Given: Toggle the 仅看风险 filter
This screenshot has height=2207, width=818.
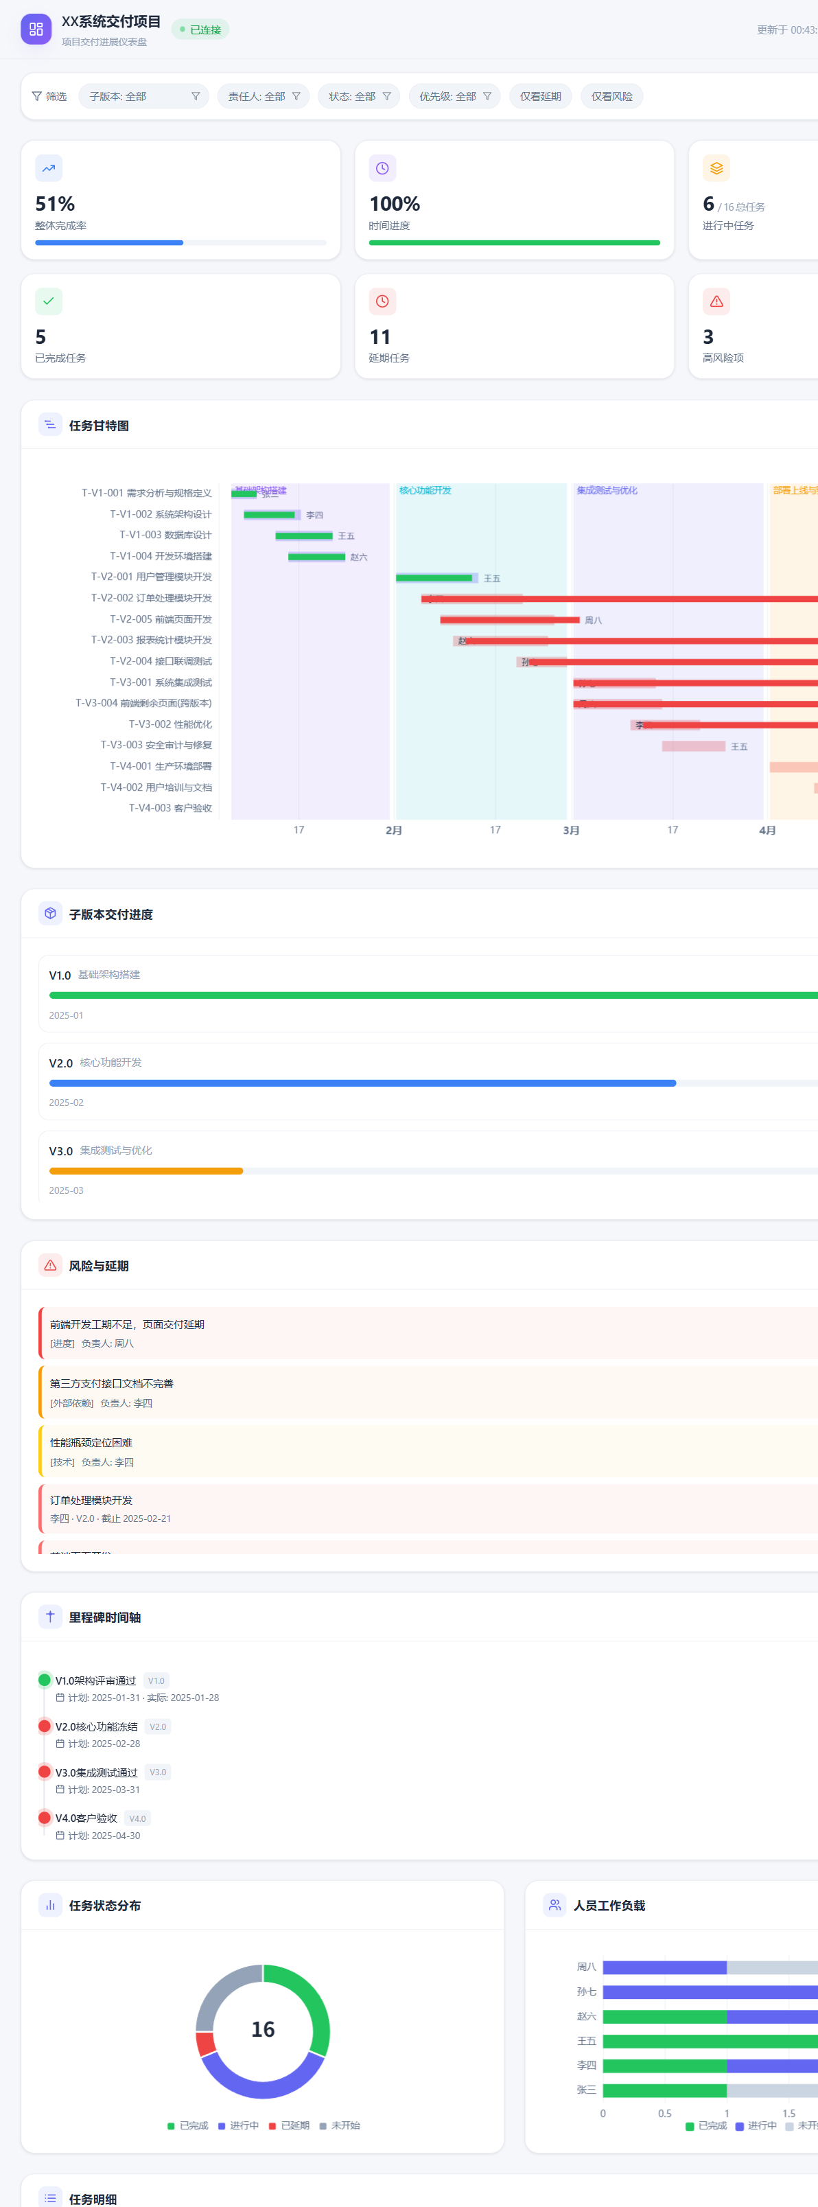Looking at the screenshot, I should [611, 96].
